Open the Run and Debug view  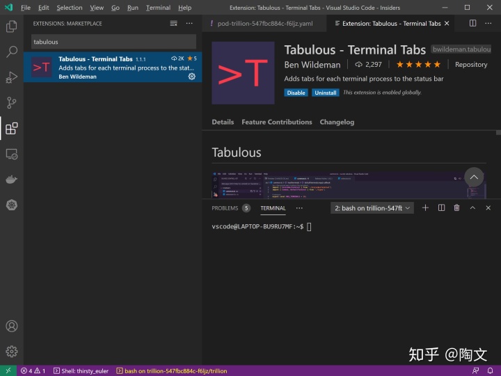(x=12, y=77)
